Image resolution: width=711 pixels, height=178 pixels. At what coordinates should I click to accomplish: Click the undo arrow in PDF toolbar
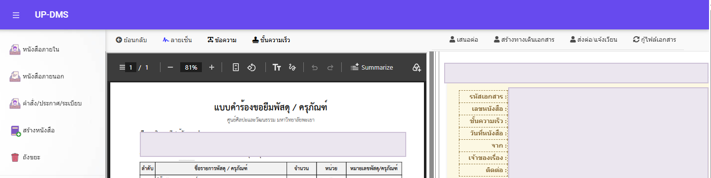tap(315, 67)
